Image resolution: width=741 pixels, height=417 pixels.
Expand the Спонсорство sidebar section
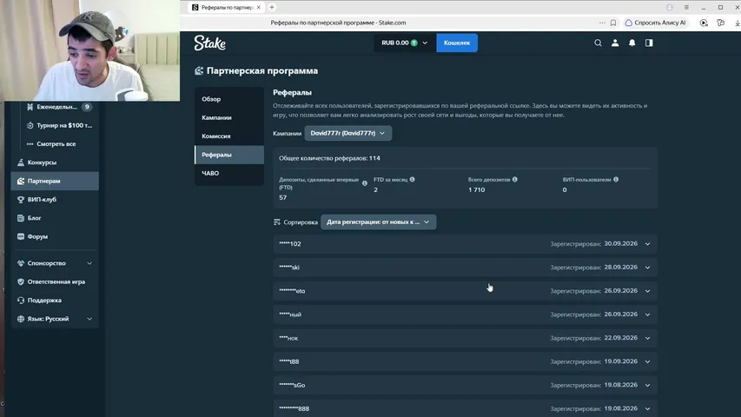tap(55, 263)
